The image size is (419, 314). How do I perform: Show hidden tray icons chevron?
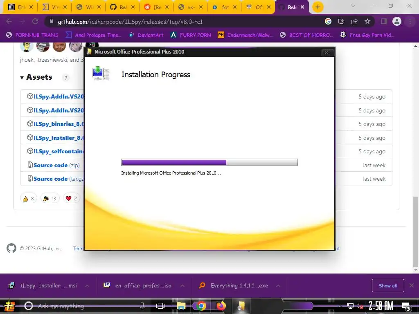pyautogui.click(x=340, y=306)
